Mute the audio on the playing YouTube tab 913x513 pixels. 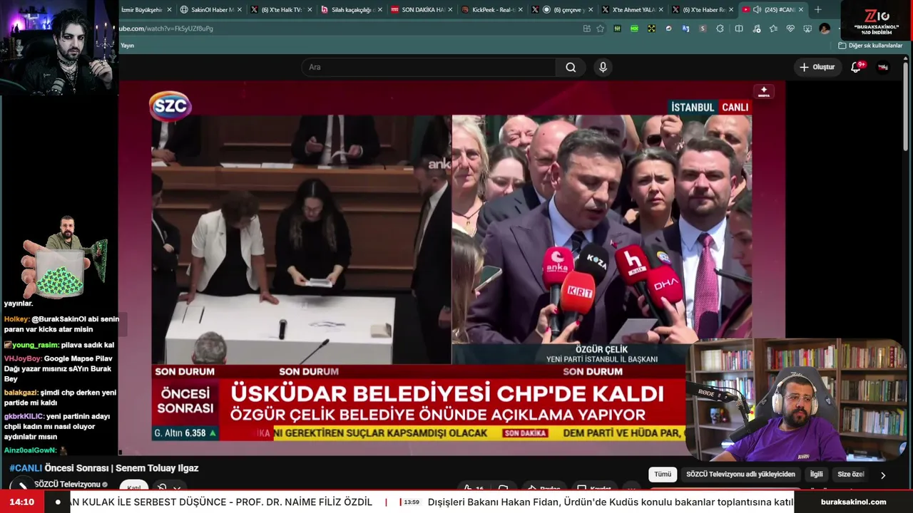click(x=757, y=9)
